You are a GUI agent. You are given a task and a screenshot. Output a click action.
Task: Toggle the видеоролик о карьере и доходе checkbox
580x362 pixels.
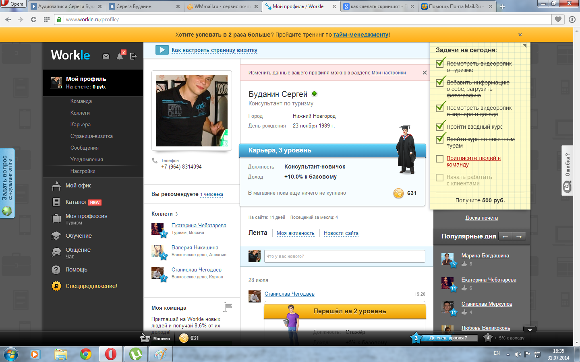pos(440,108)
